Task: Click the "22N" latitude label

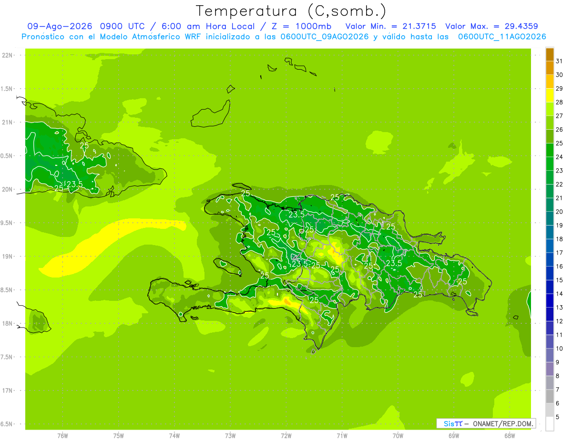Action: [8, 55]
